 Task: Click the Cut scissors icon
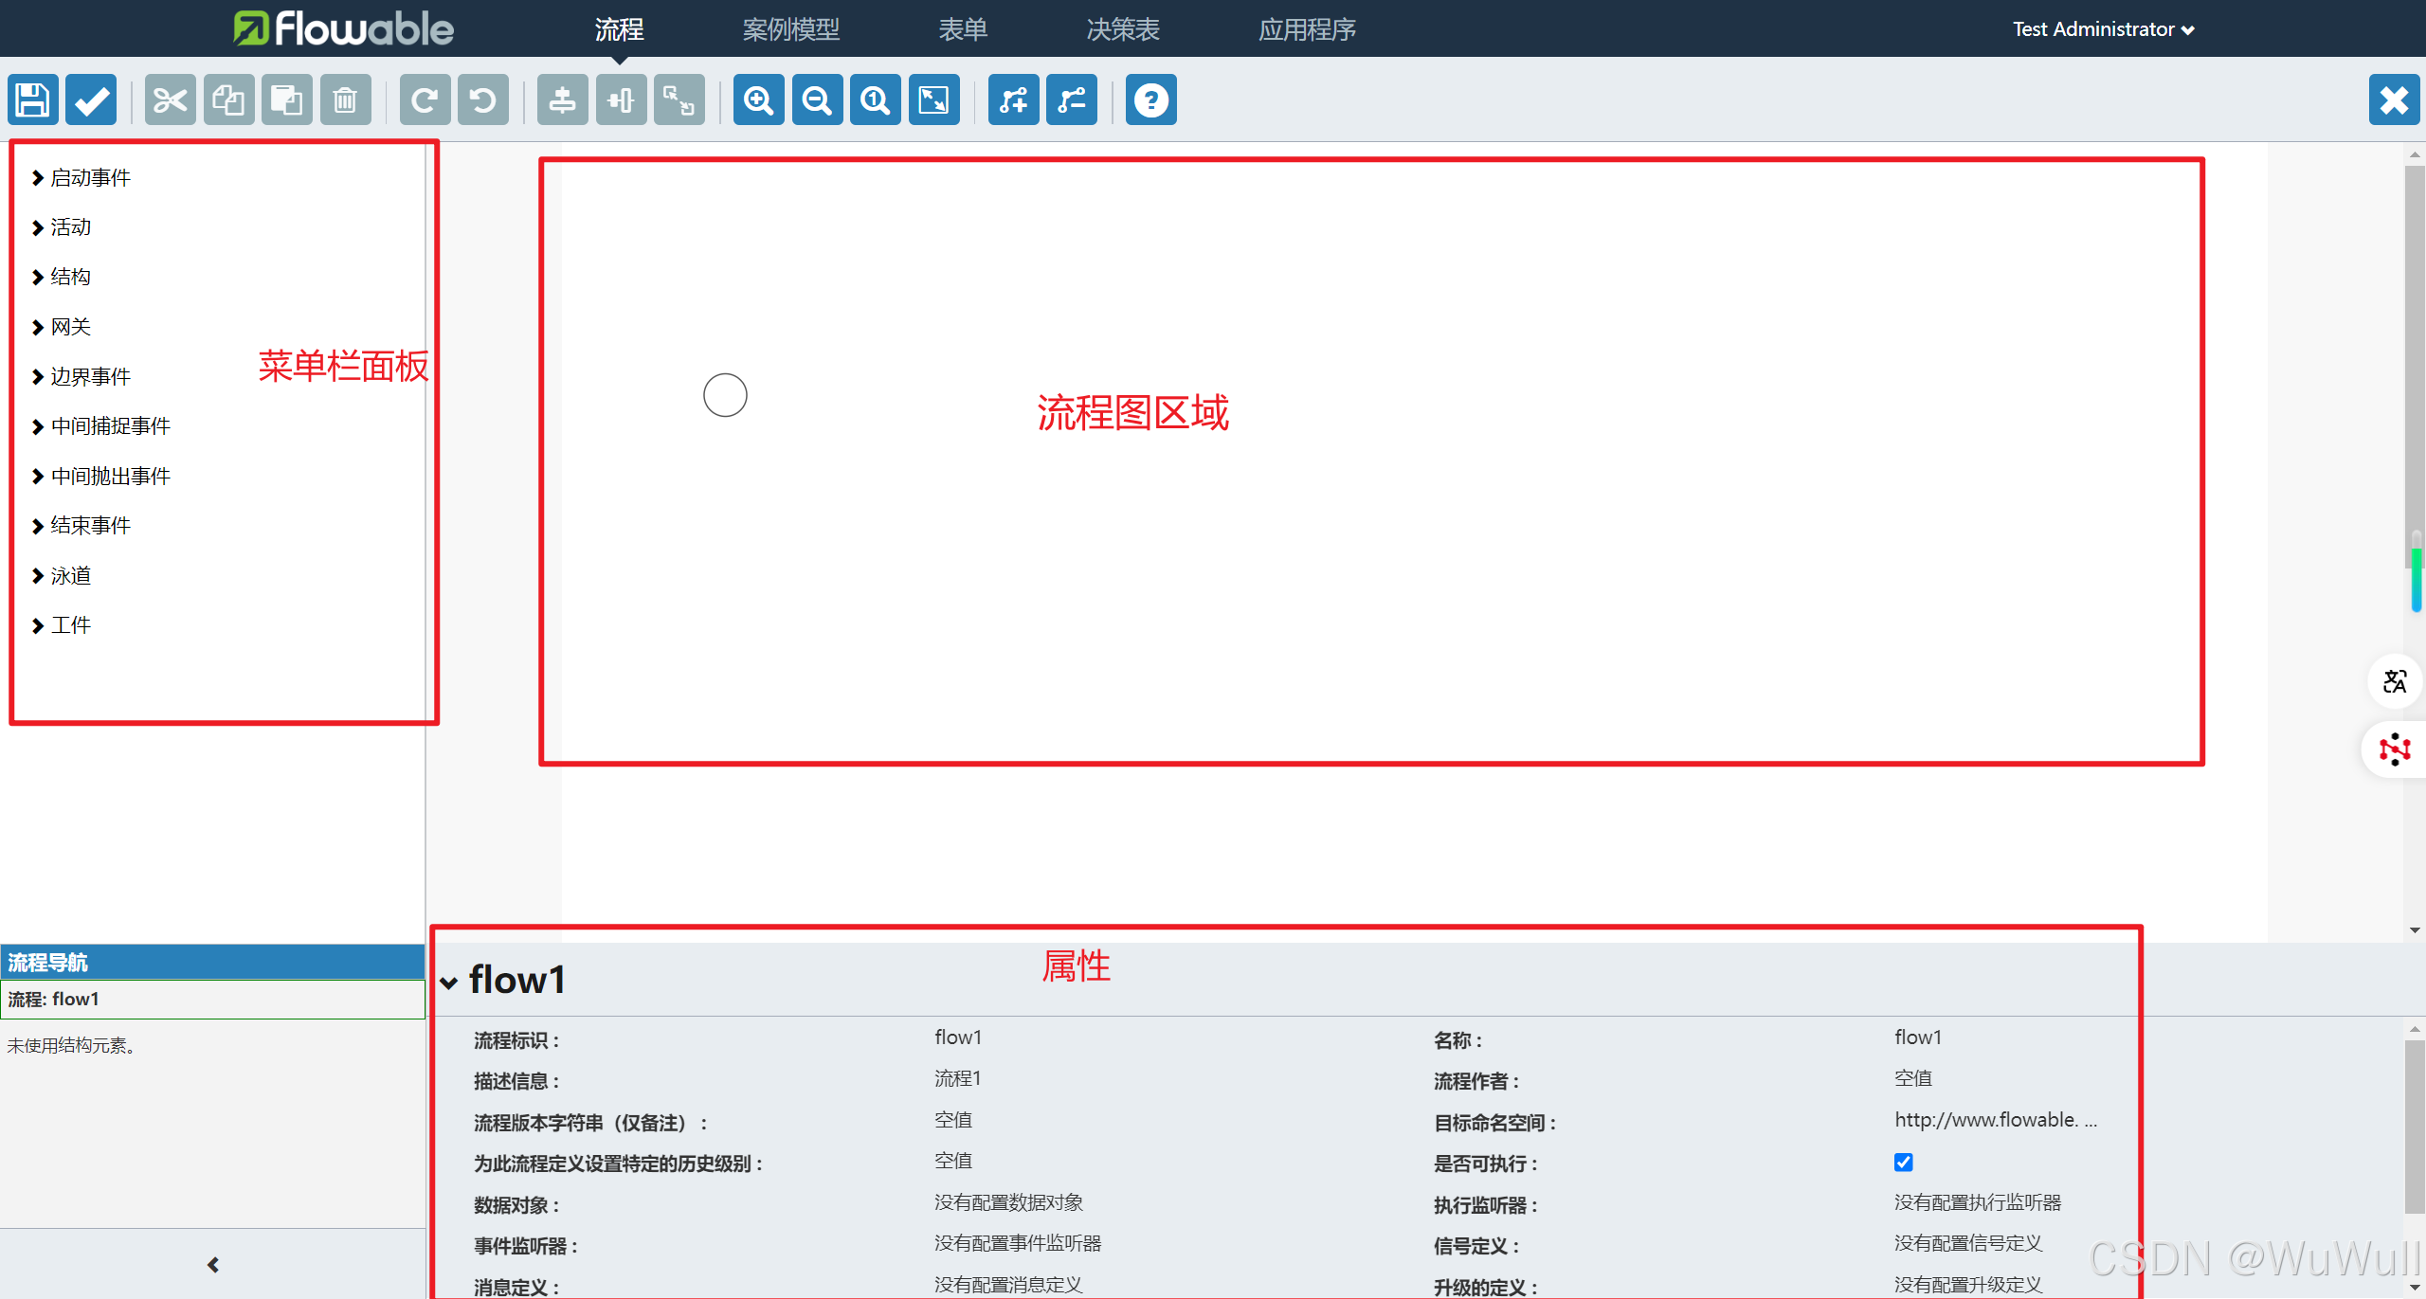[171, 99]
